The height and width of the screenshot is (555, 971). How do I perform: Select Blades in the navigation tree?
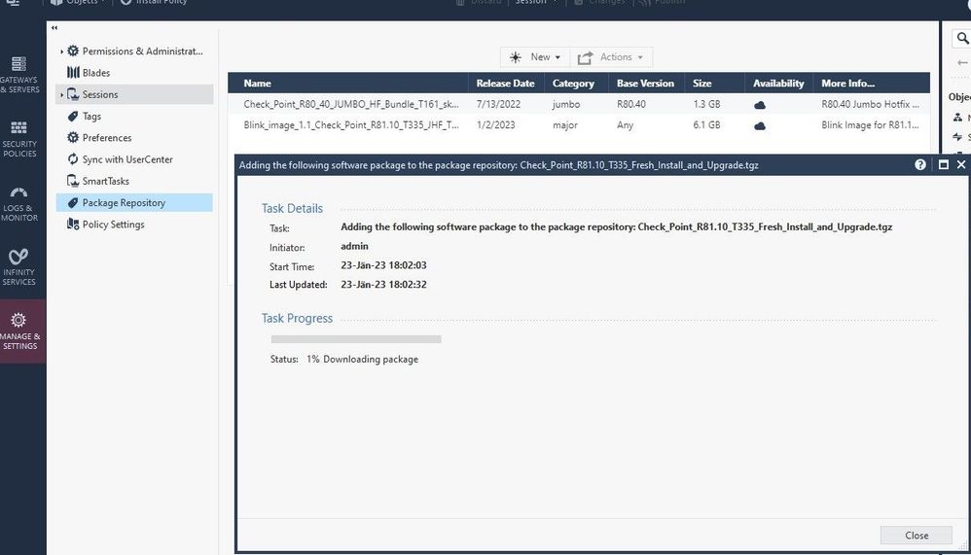[x=96, y=72]
